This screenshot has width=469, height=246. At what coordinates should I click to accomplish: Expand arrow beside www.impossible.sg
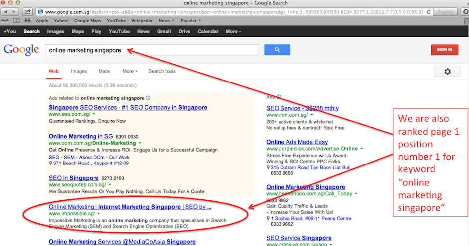tap(98, 213)
